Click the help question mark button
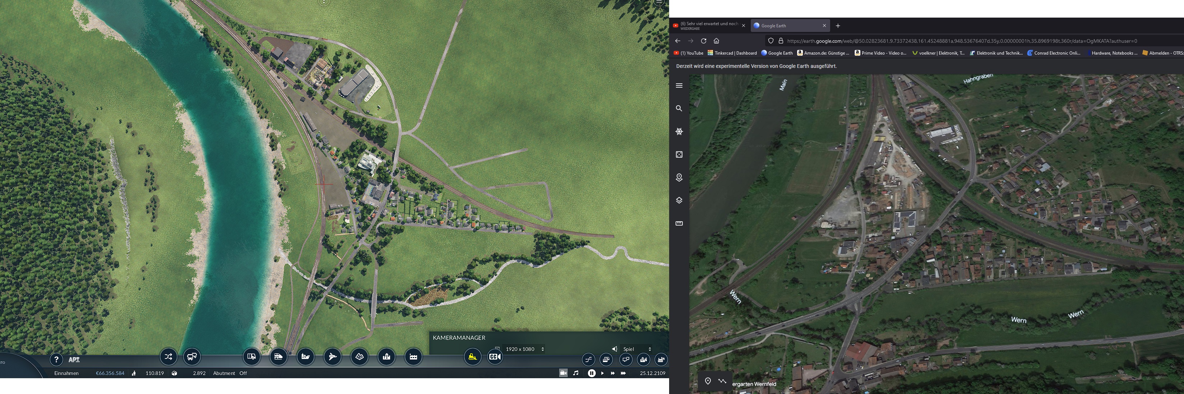The width and height of the screenshot is (1184, 394). 56,360
